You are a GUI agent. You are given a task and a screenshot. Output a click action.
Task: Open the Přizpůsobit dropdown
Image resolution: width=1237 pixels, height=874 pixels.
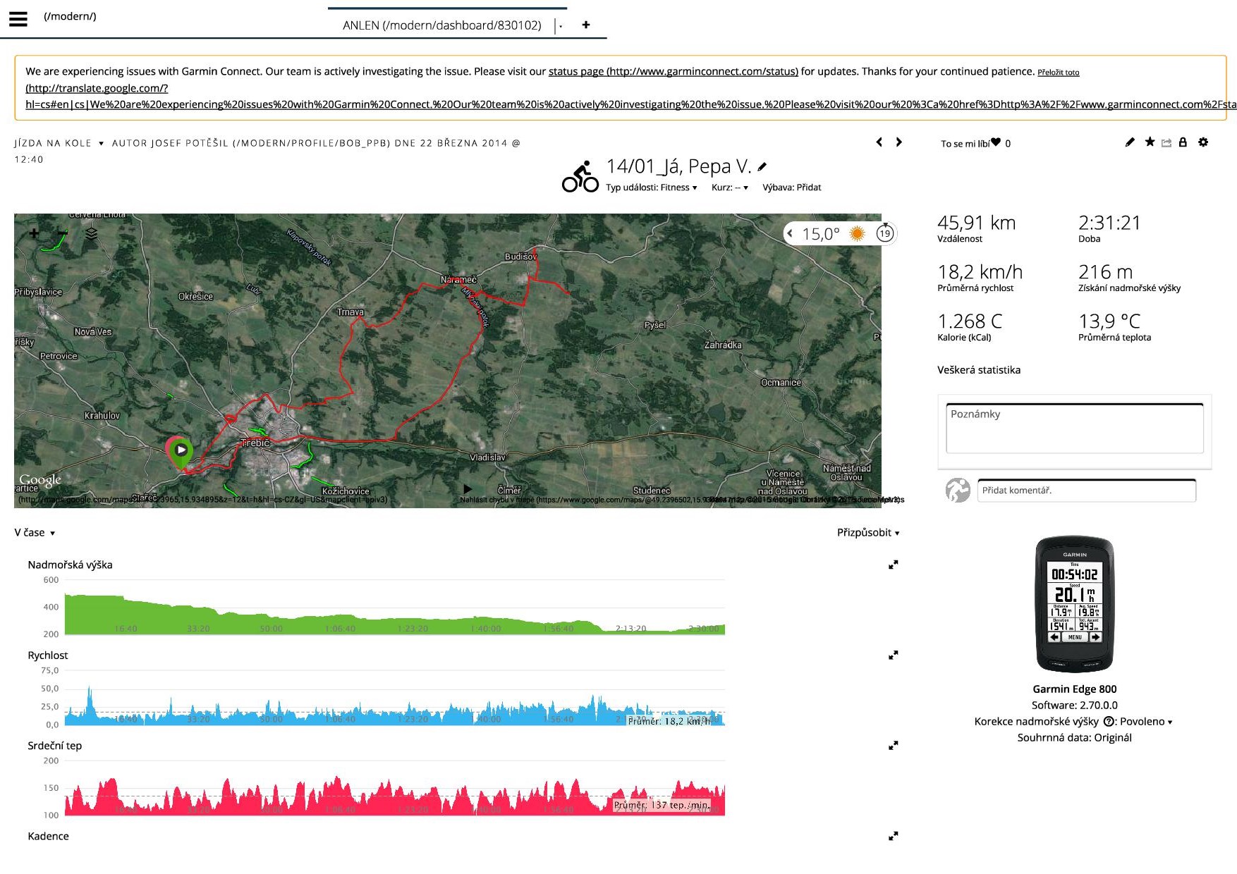coord(867,533)
